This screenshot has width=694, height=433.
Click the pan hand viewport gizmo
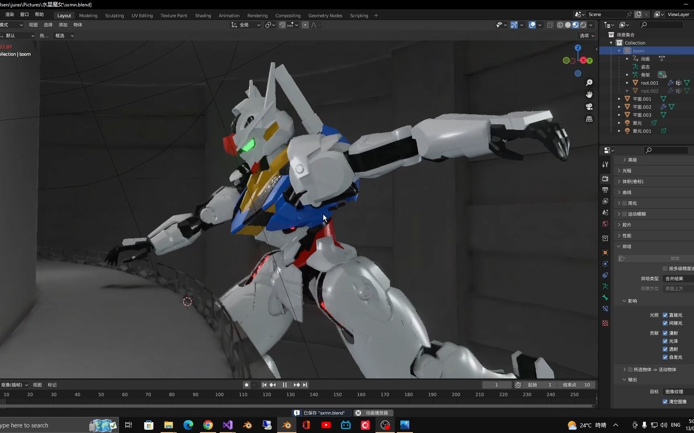(589, 95)
